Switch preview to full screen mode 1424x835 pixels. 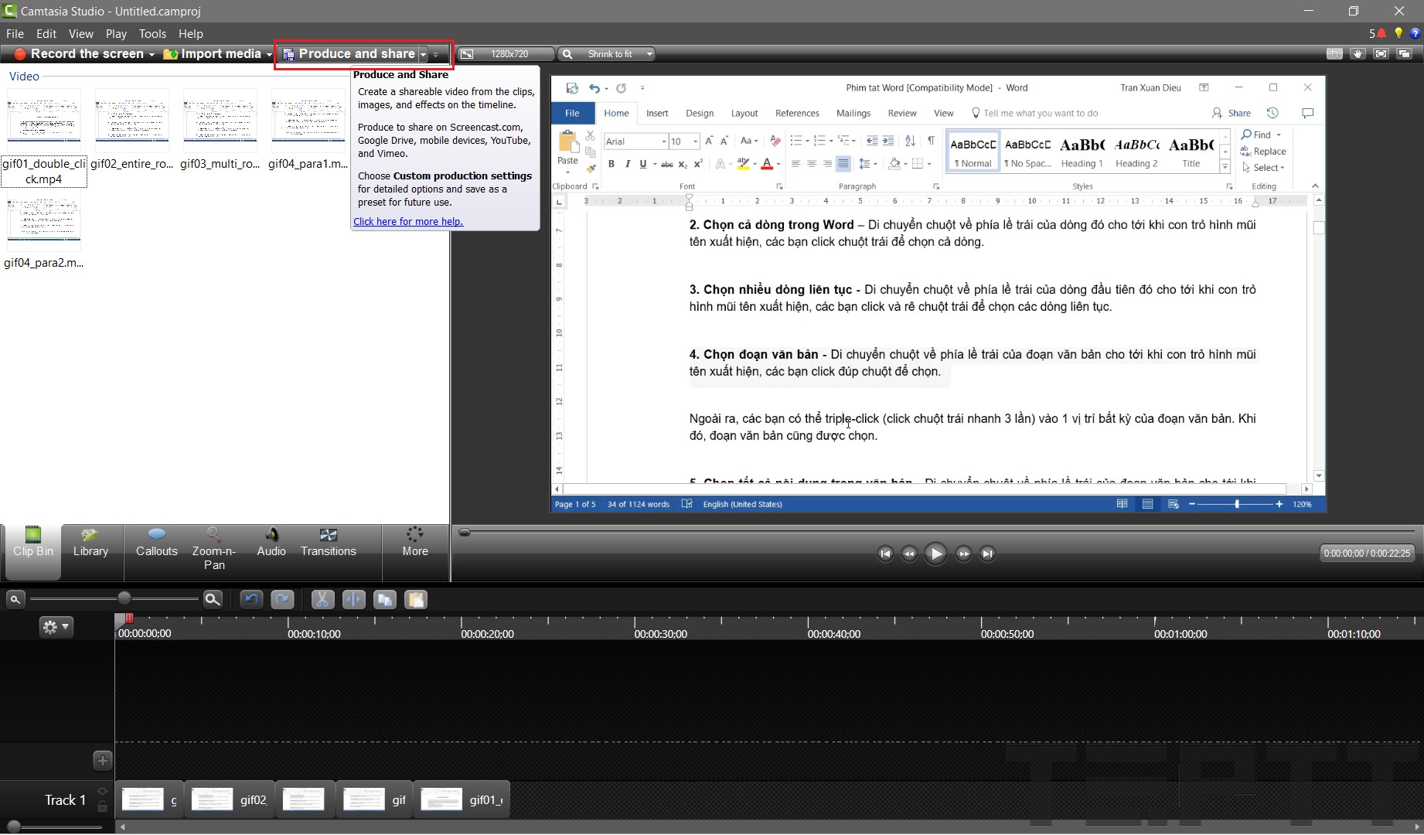(1381, 53)
